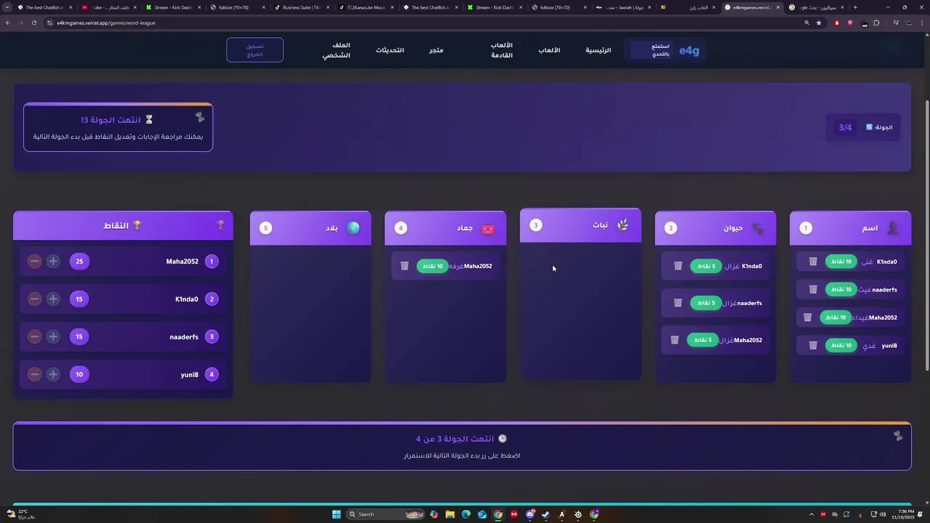
Task: Open the متجر store page
Action: [x=436, y=50]
